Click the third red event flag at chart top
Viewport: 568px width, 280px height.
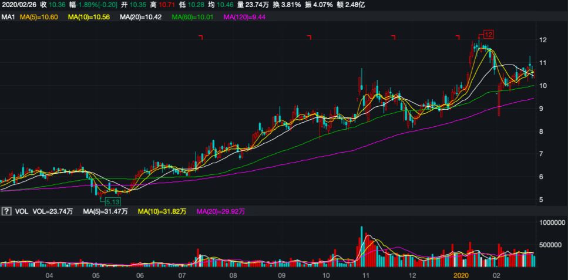click(x=394, y=38)
